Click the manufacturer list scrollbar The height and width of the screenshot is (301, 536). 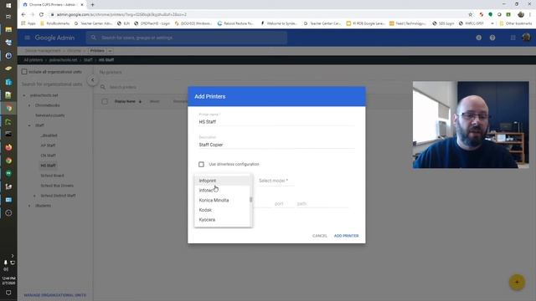251,199
